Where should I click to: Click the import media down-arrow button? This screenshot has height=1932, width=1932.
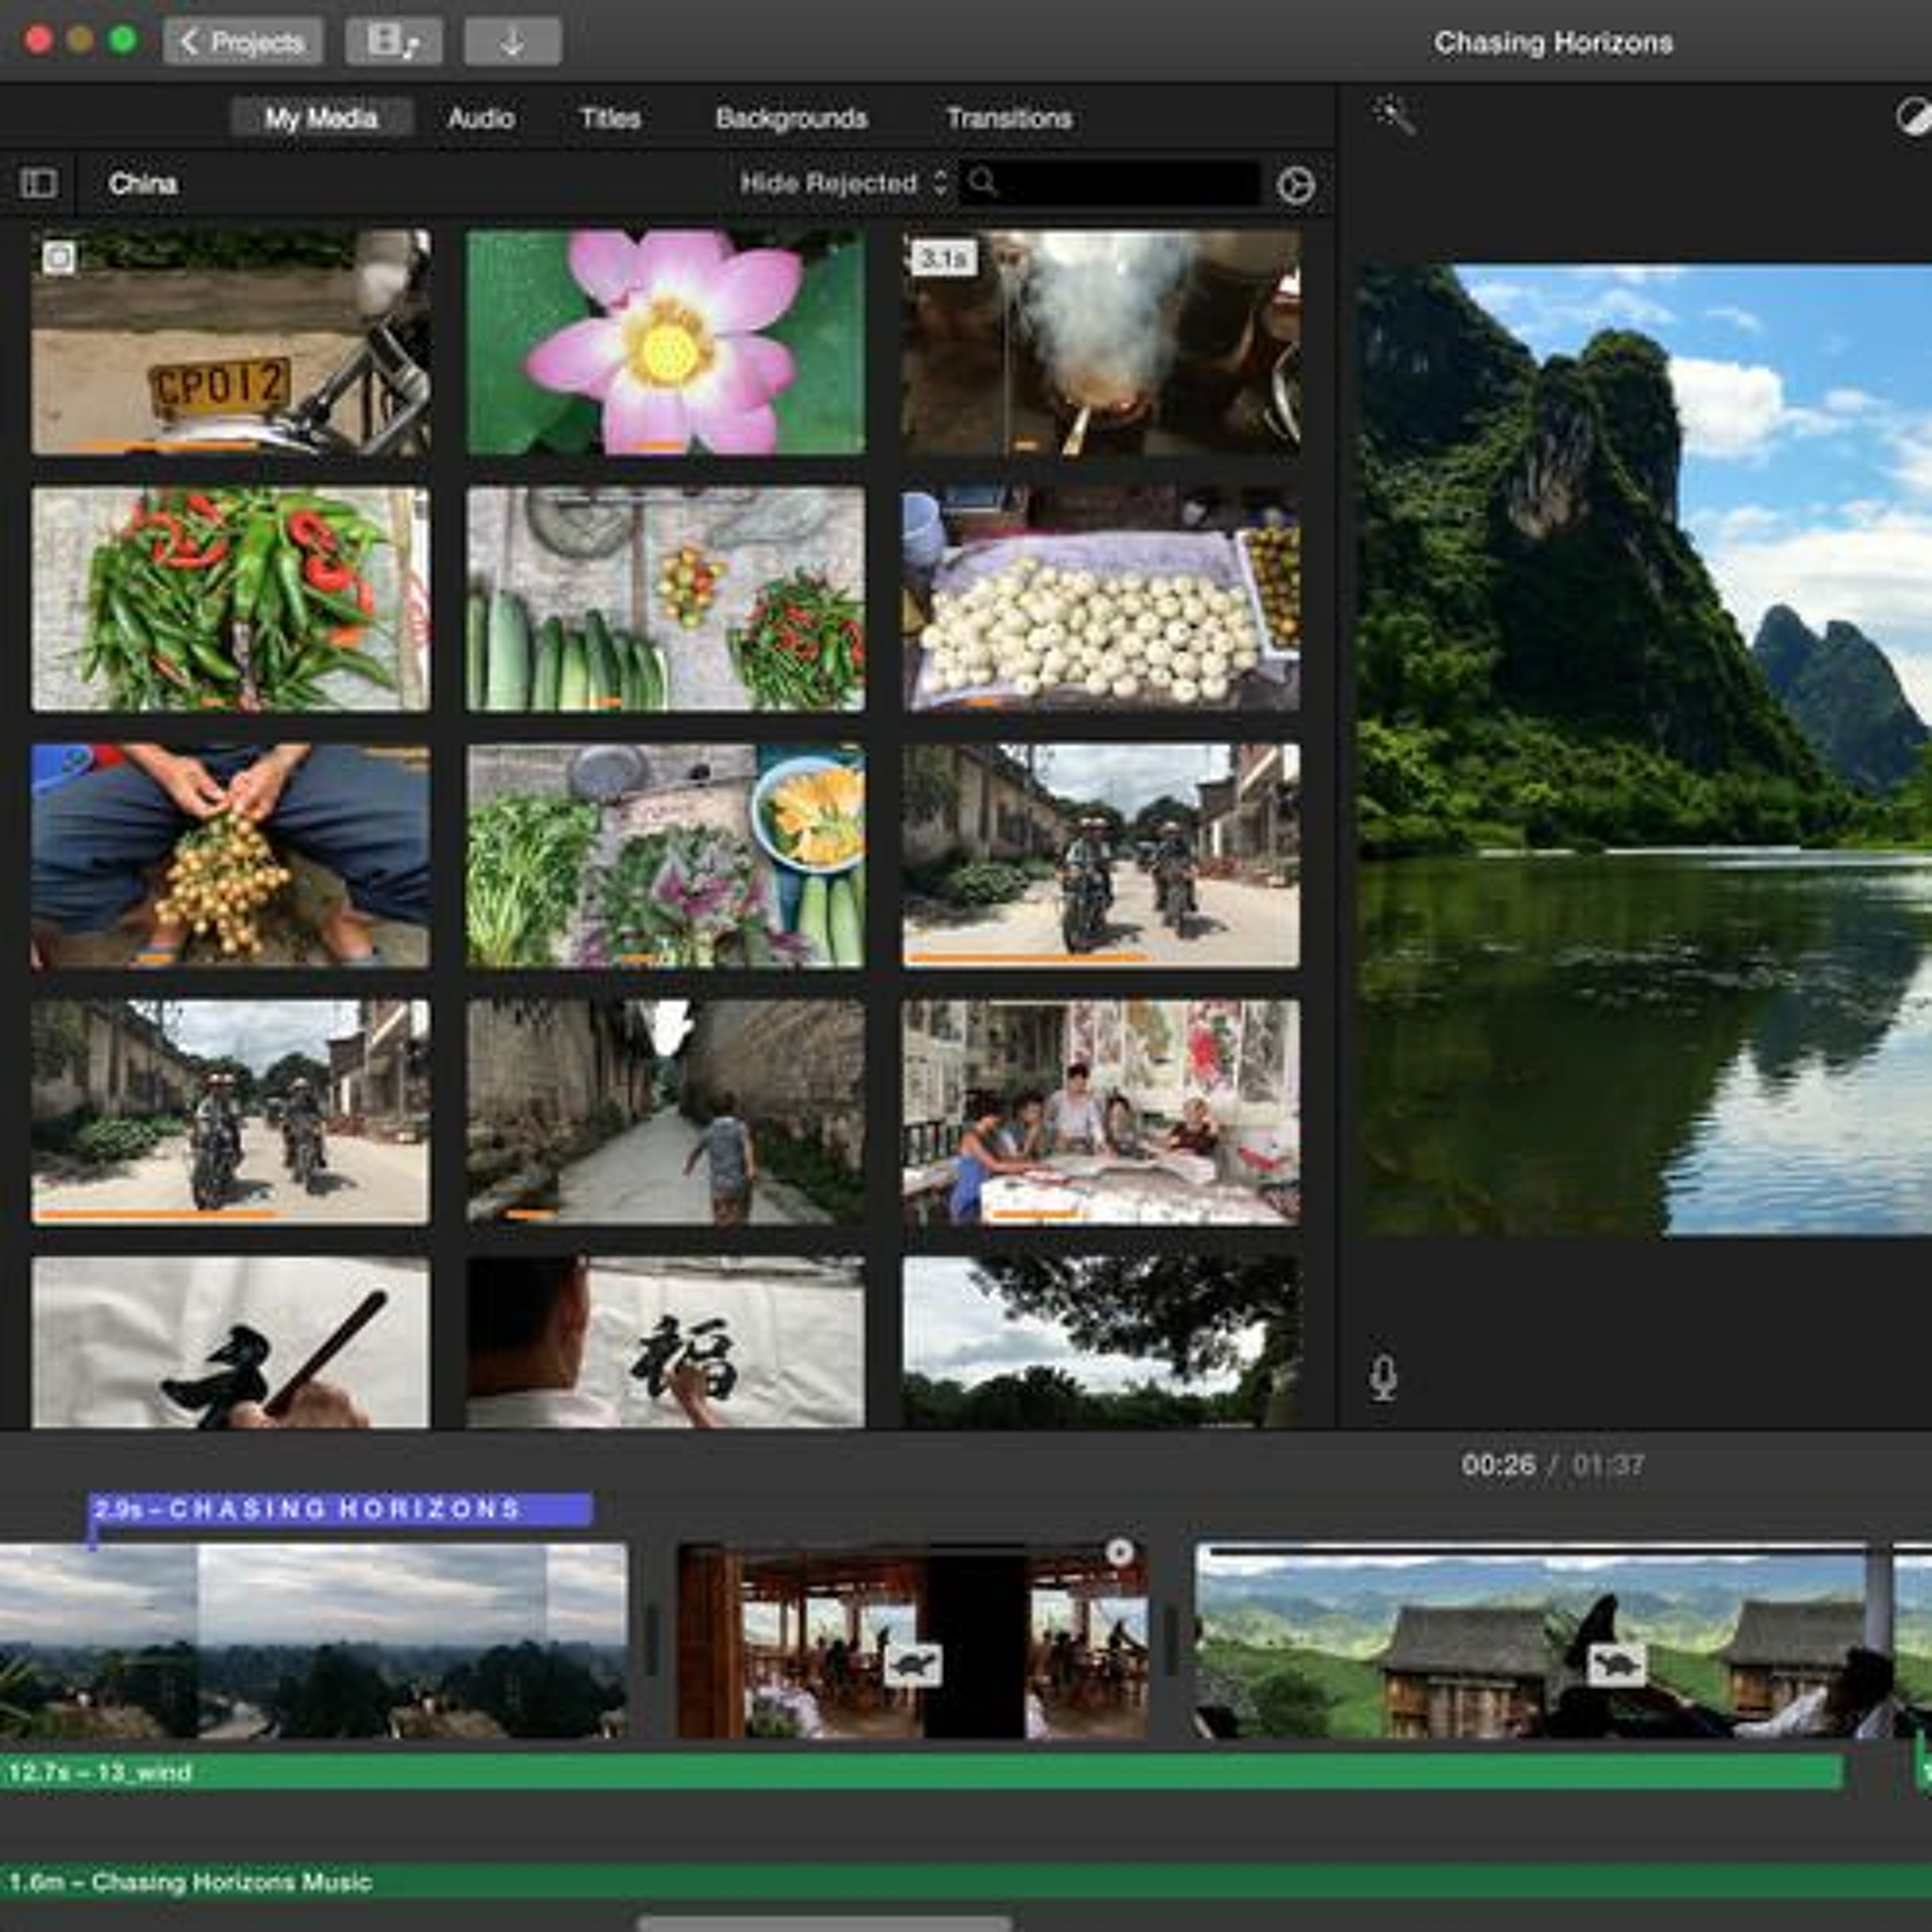click(x=512, y=42)
